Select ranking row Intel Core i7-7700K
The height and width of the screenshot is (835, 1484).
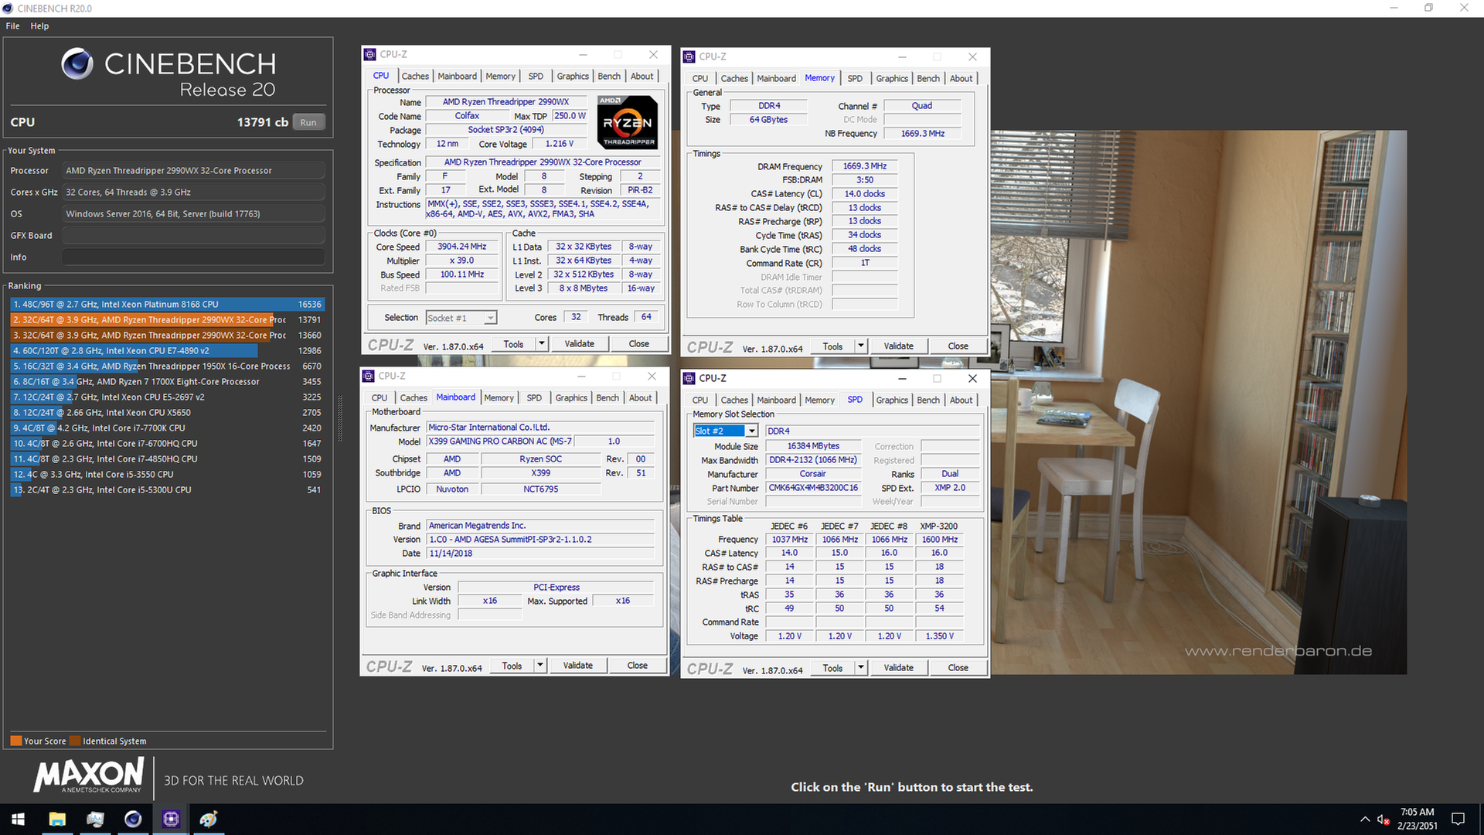click(167, 428)
